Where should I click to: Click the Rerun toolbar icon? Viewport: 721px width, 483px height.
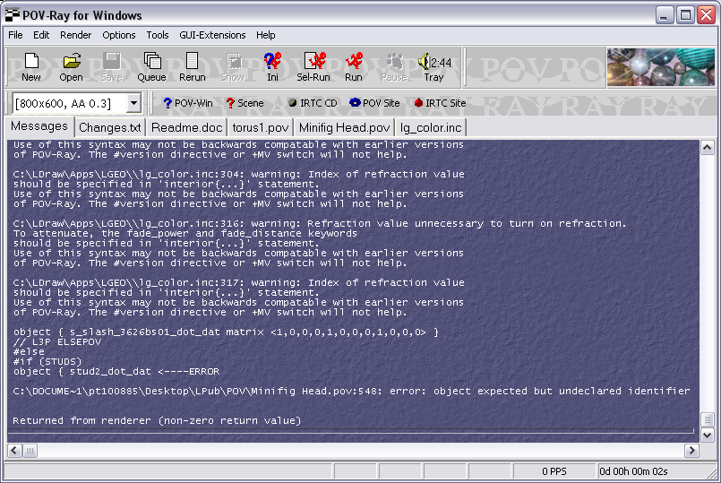point(193,67)
